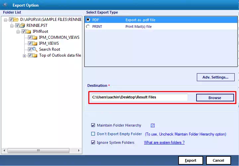Open the What are system folders link
This screenshot has width=239, height=166.
pos(164,142)
